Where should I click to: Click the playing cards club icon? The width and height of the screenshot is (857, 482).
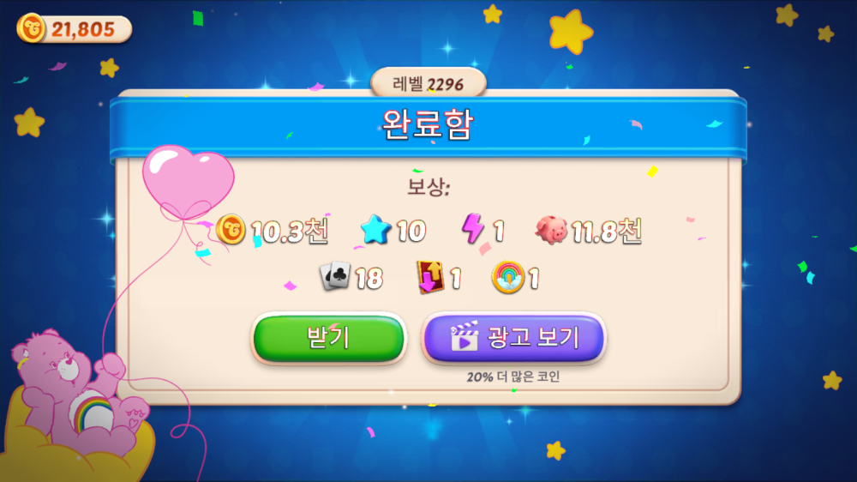(335, 276)
